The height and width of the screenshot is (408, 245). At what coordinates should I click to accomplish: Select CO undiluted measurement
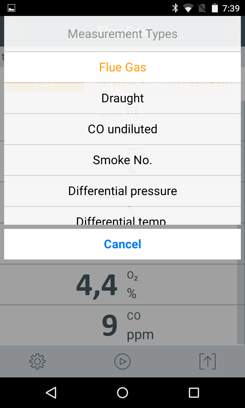pos(122,129)
